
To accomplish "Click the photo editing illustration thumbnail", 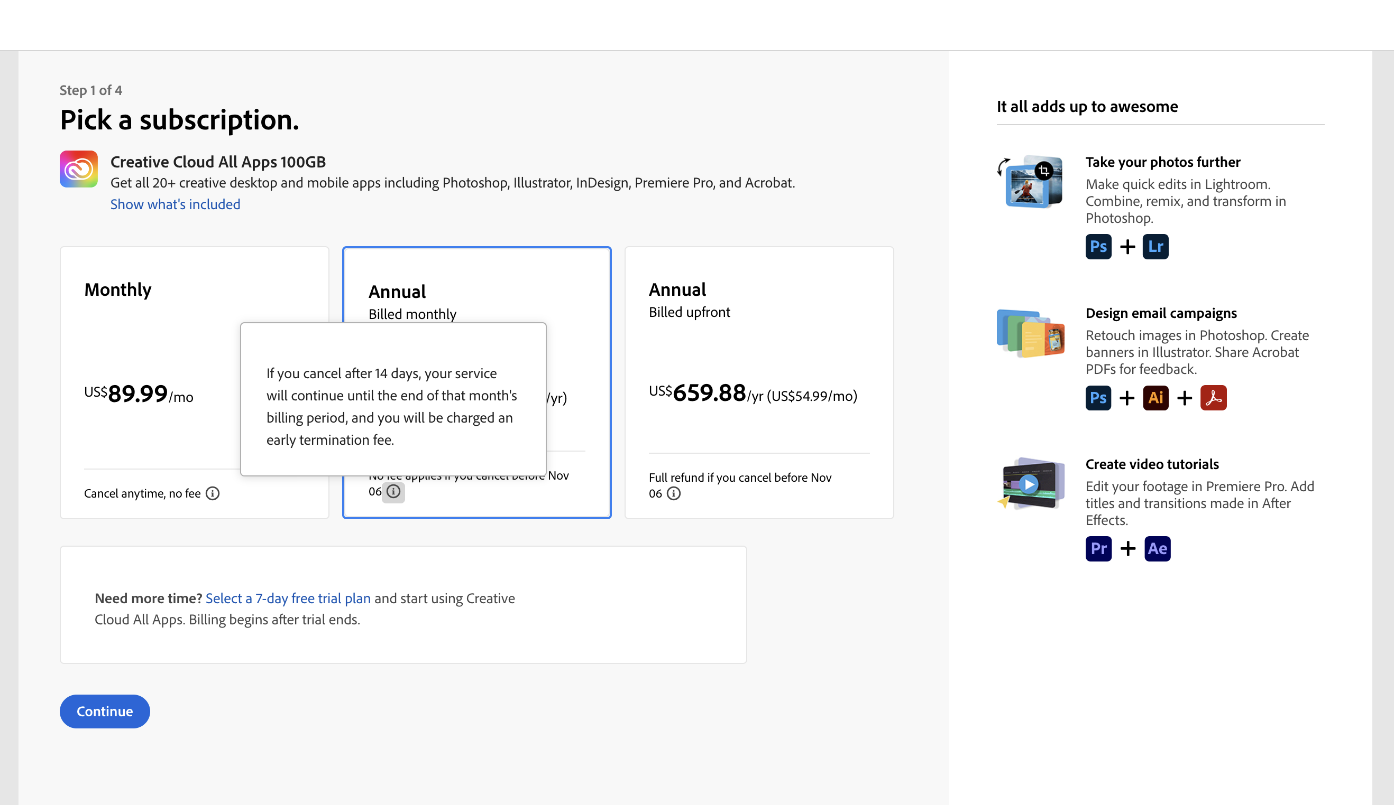I will tap(1031, 181).
